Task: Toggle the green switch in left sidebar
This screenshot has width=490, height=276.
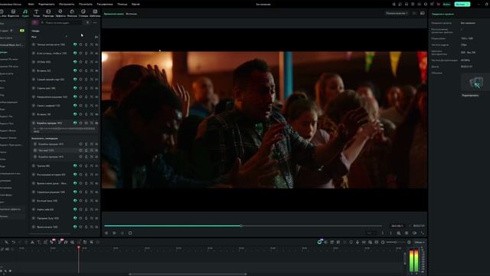Action: click(x=22, y=31)
